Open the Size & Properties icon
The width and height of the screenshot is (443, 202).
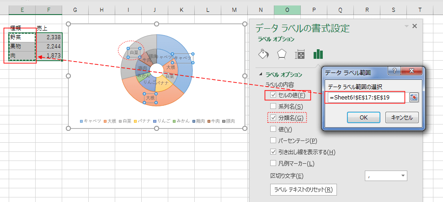300,55
